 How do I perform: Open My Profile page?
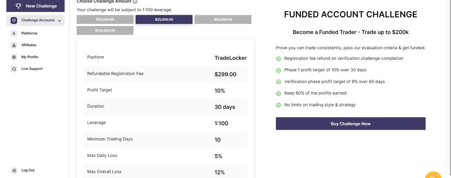point(30,57)
